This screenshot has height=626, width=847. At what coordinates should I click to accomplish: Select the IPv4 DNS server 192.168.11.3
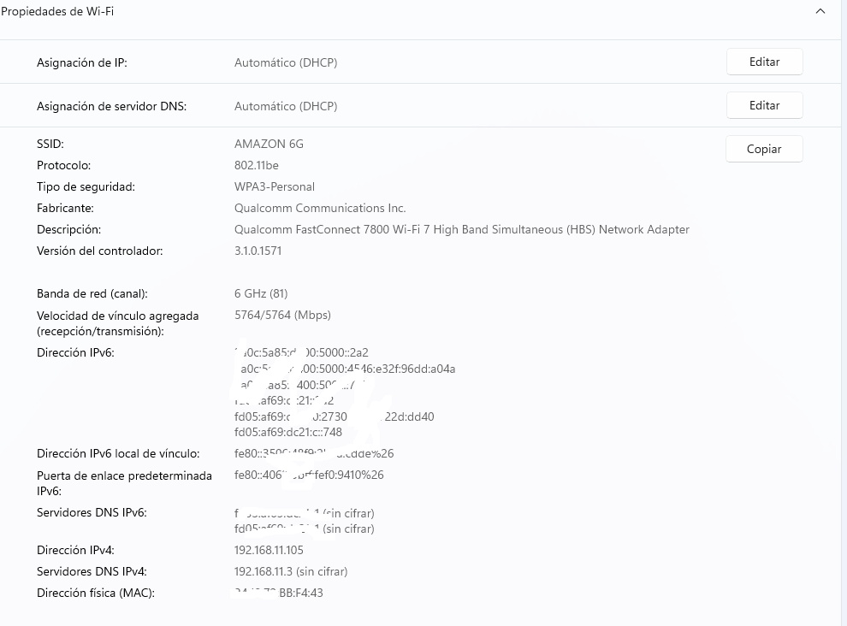tap(291, 572)
